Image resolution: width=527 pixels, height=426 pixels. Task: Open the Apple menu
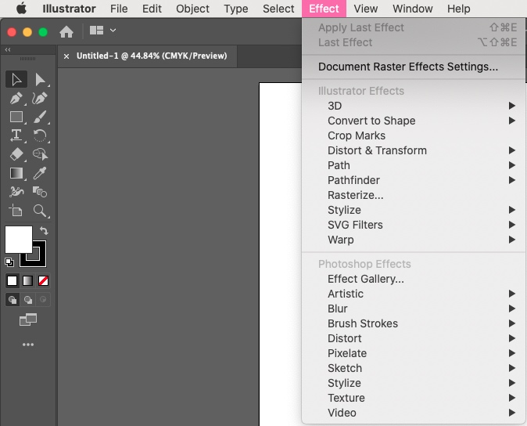(22, 8)
